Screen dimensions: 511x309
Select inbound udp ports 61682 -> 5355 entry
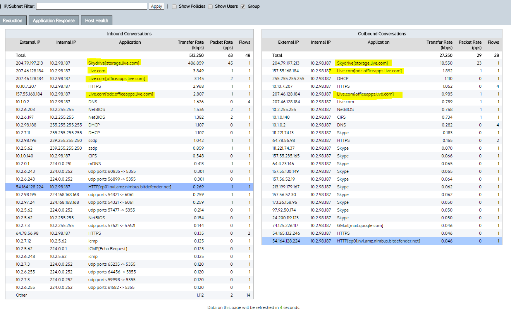click(x=112, y=287)
